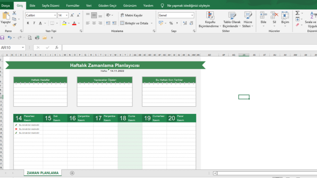Open Koşullu Biçimlendirme menu
The width and height of the screenshot is (317, 178).
tap(210, 20)
